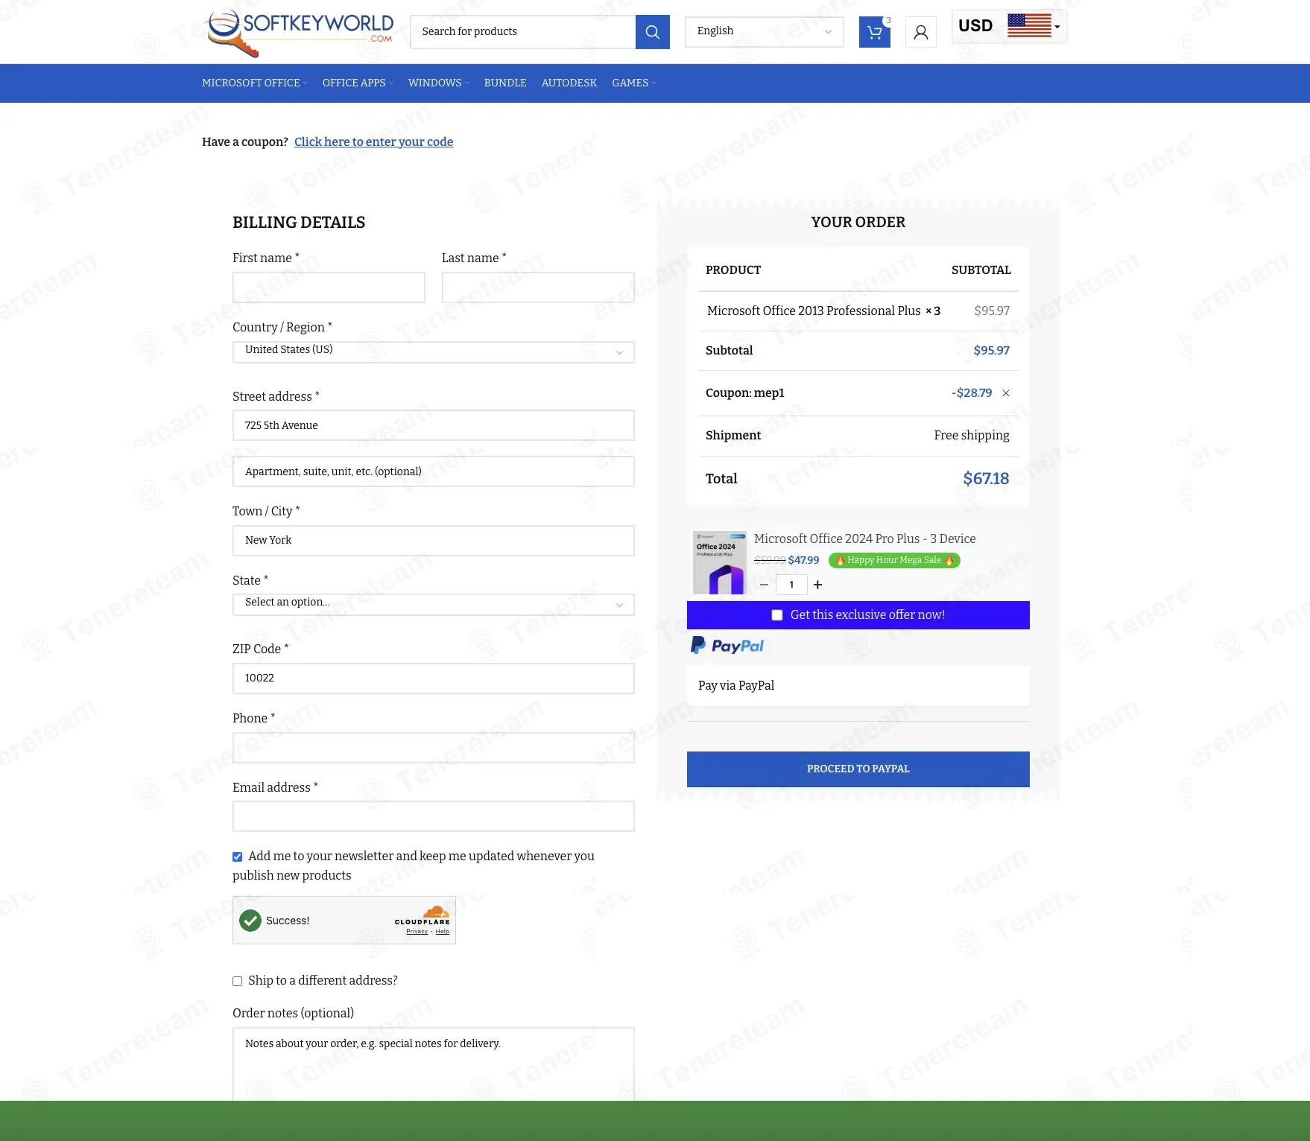The height and width of the screenshot is (1141, 1310).
Task: Decrease Office 2024 quantity with minus
Action: tap(764, 585)
